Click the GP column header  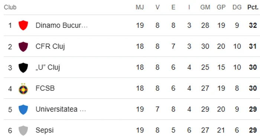221,7
